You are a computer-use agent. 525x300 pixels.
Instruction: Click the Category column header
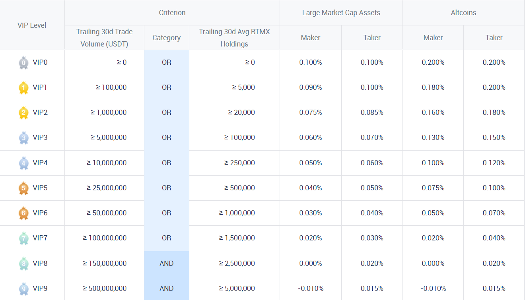(x=167, y=38)
